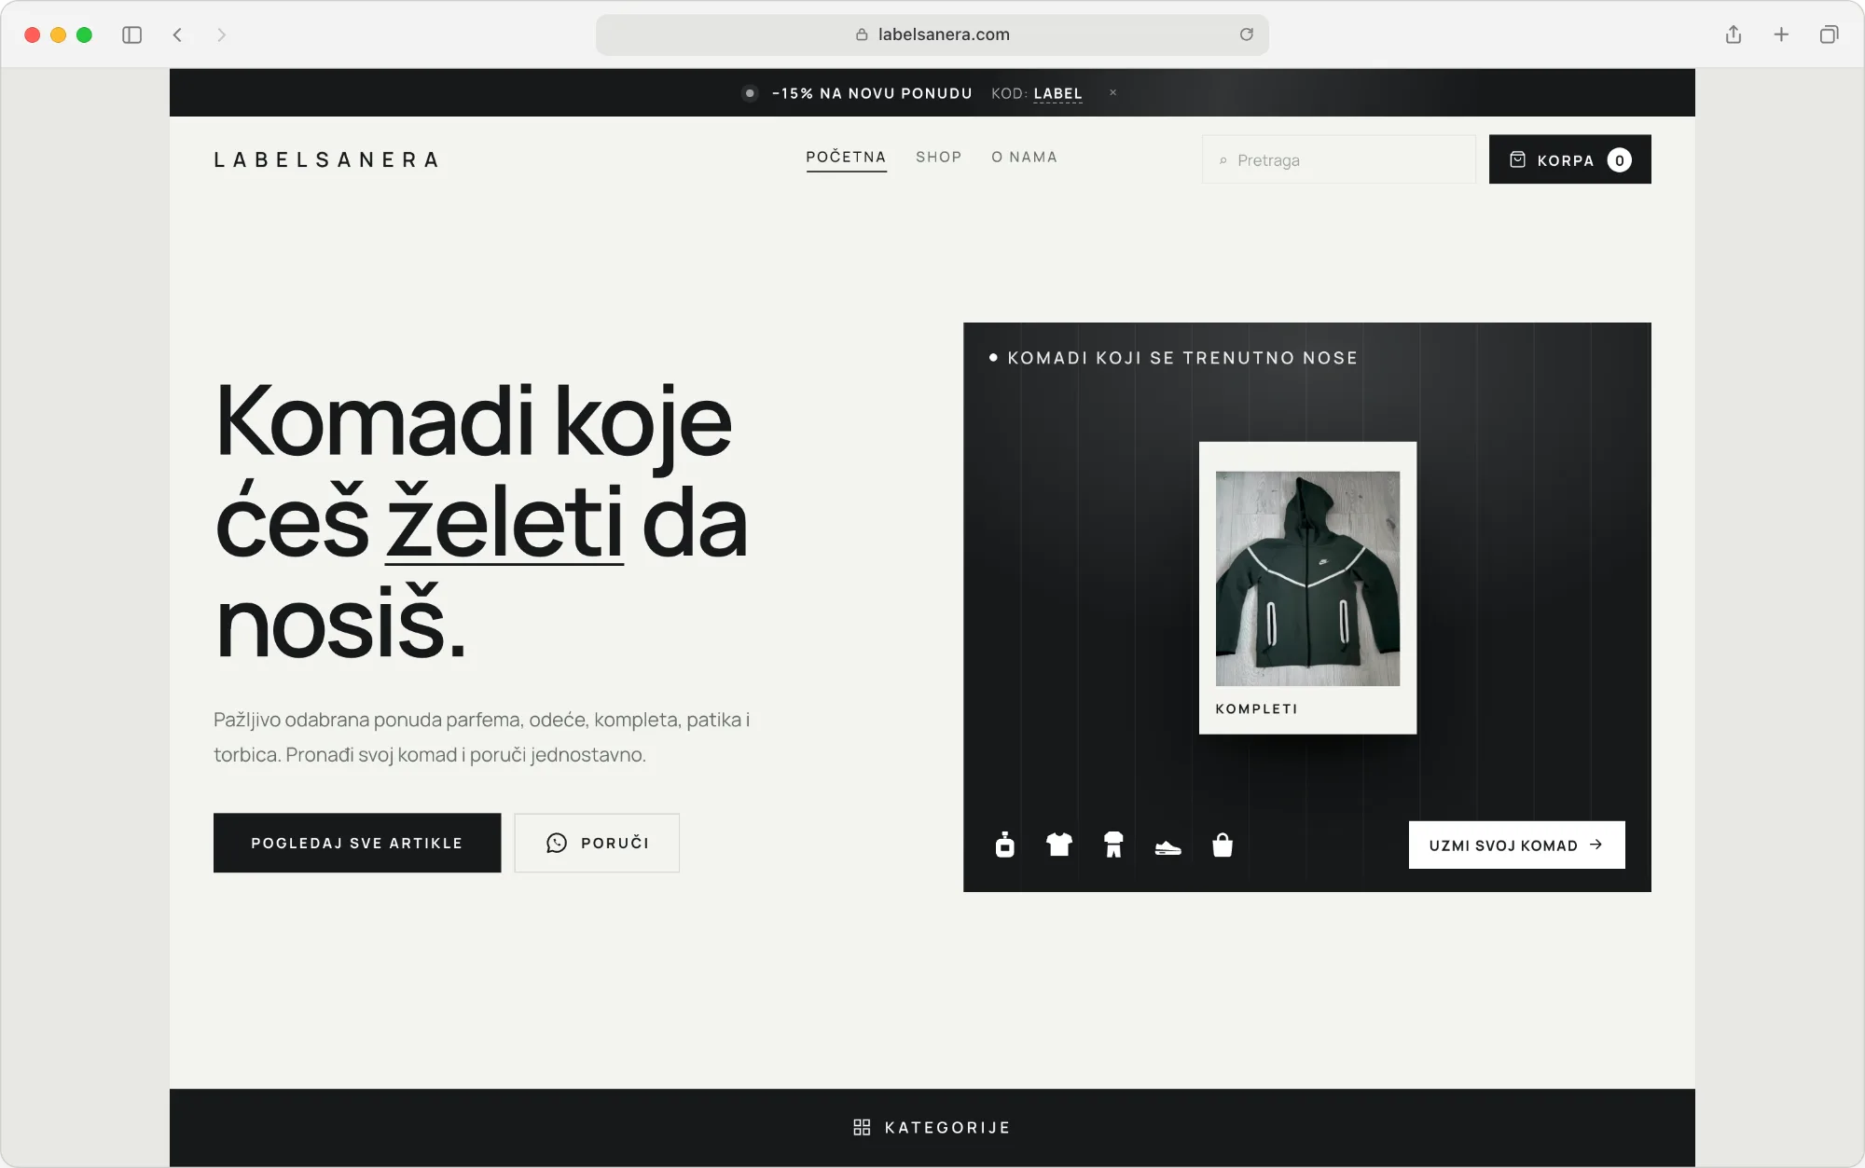Open the KOMPLETI hoodie product card

coord(1307,587)
